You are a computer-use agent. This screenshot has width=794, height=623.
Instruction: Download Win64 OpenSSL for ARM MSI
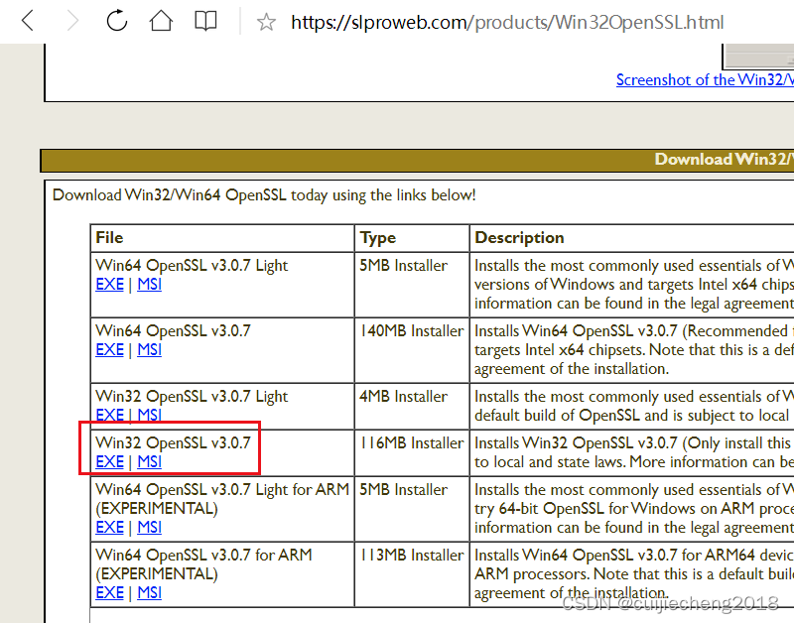click(149, 592)
